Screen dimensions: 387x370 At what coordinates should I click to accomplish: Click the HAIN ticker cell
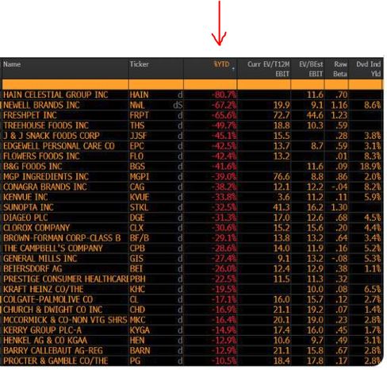[x=139, y=94]
